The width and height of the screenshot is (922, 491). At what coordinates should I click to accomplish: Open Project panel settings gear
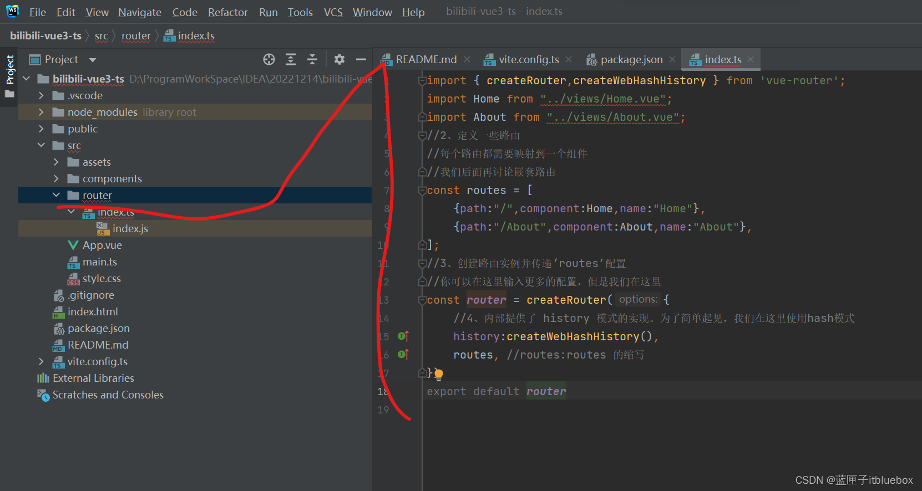pyautogui.click(x=340, y=59)
